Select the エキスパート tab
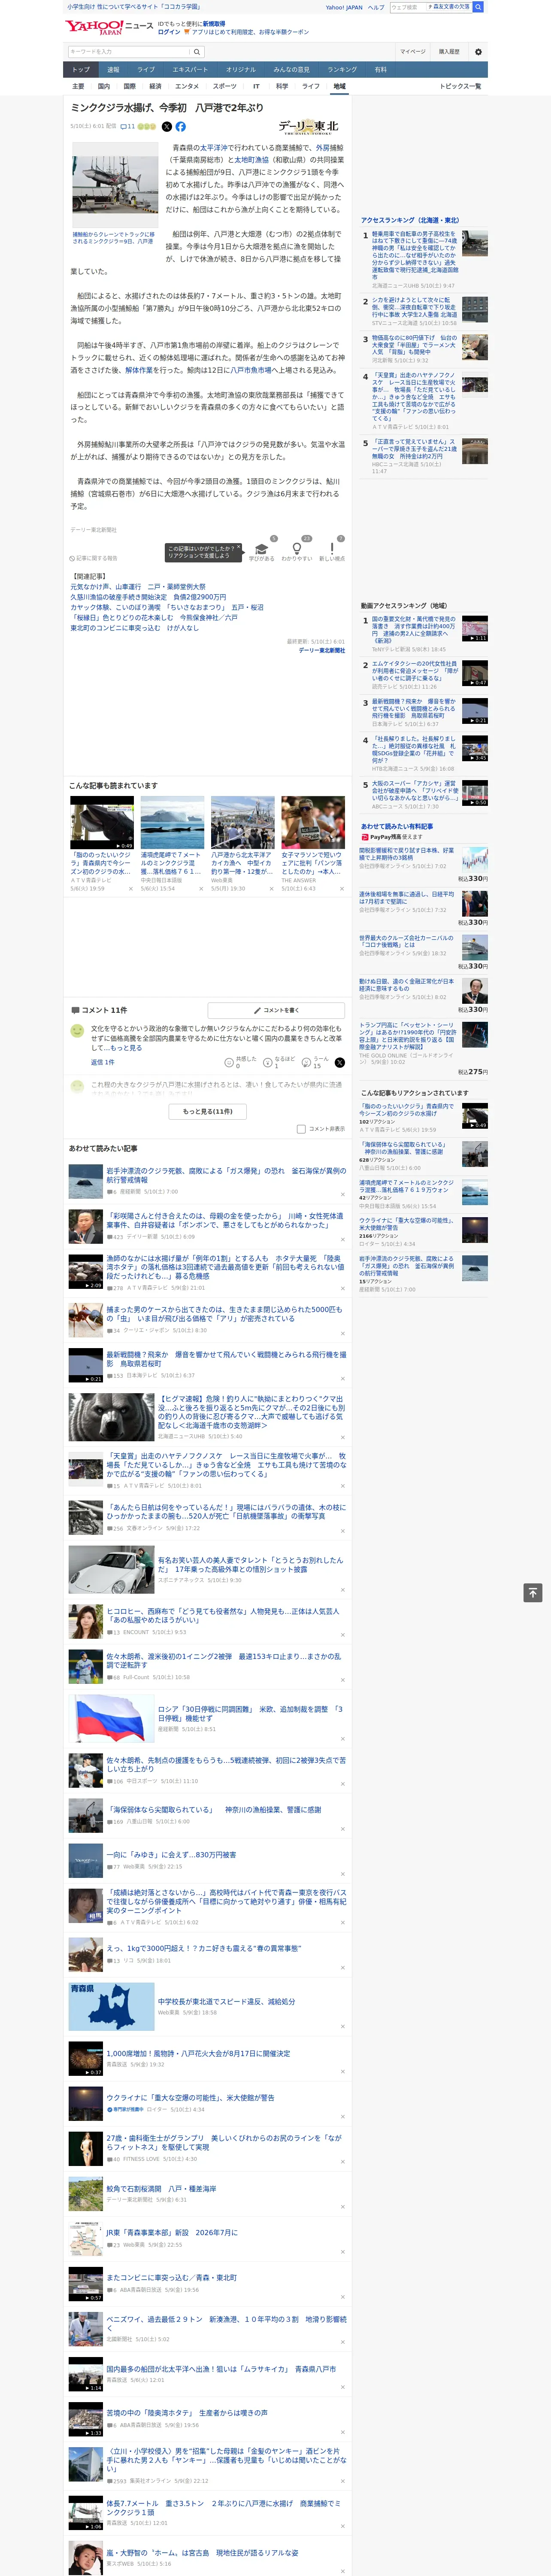This screenshot has width=551, height=2576. pos(190,69)
